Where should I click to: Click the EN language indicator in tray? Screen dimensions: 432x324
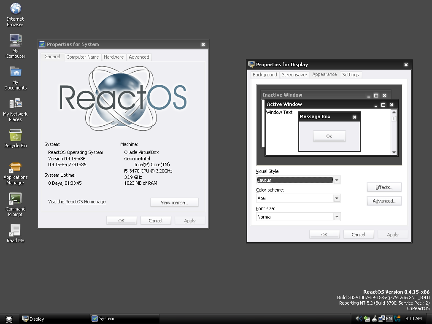click(389, 319)
